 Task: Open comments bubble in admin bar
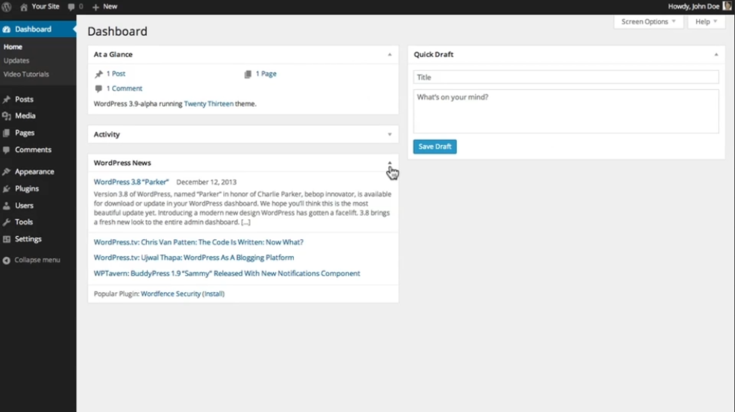(71, 7)
